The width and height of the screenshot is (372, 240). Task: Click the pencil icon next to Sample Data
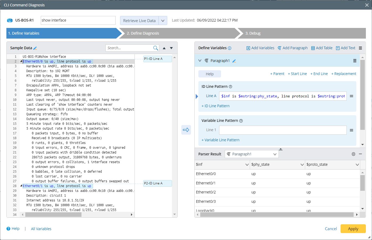(x=35, y=48)
